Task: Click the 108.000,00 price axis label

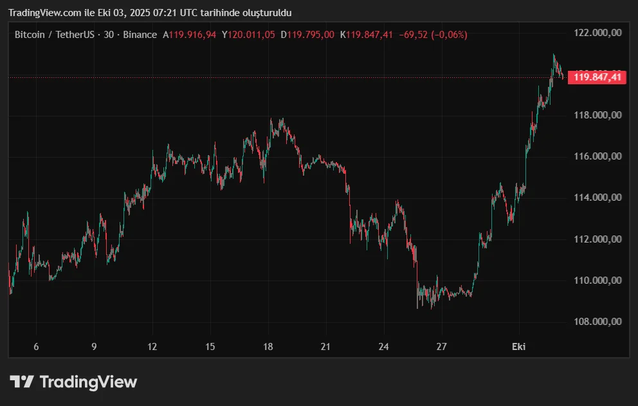Action: click(599, 320)
